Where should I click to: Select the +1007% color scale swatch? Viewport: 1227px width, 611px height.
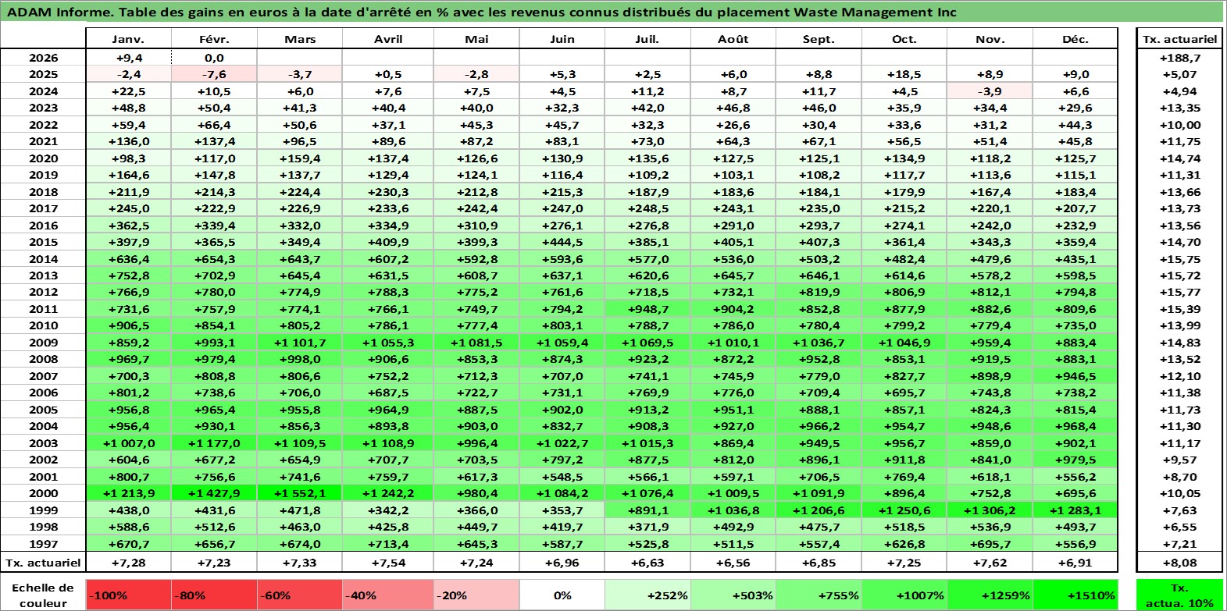(x=904, y=595)
